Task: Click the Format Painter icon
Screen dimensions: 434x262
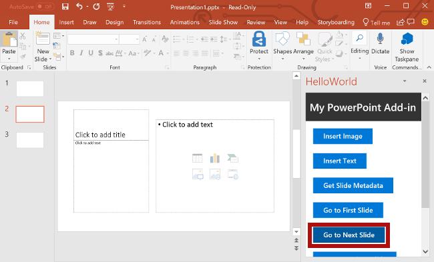Action: coord(23,57)
